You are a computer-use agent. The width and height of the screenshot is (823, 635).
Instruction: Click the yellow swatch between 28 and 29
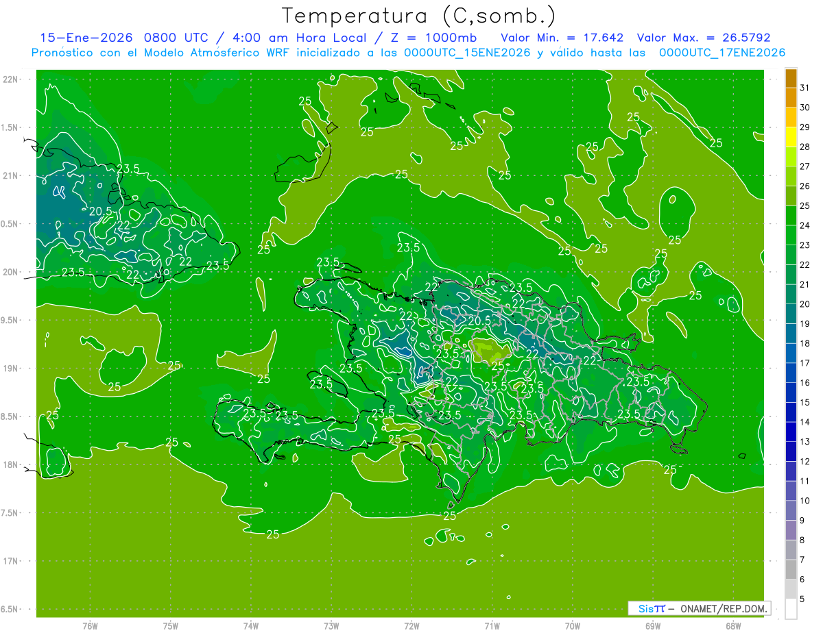(791, 137)
